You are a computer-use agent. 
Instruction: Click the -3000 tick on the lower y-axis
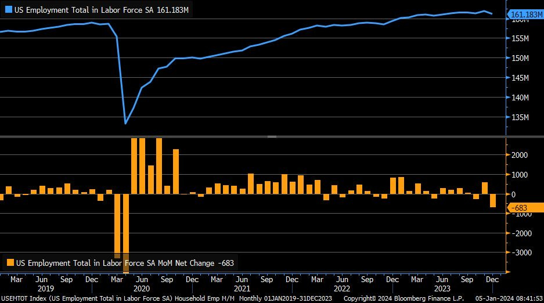tap(518, 252)
